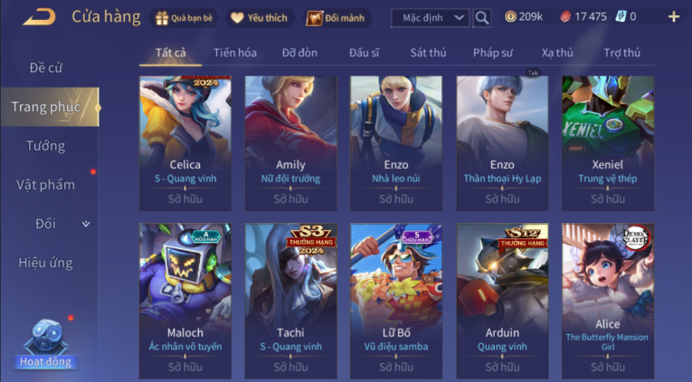Click the golden back arrow icon

(40, 17)
